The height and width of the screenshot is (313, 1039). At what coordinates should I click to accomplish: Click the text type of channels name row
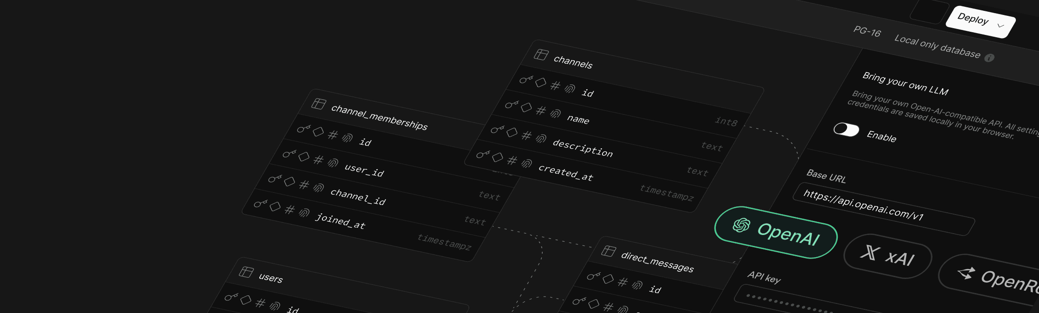pos(712,146)
